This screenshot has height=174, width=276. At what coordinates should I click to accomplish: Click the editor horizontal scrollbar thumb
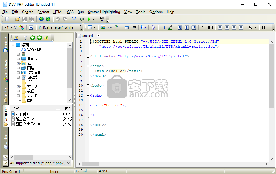91,164
